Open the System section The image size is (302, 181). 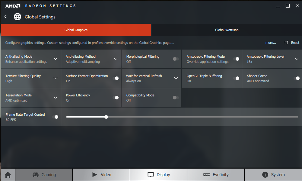tap(273, 175)
